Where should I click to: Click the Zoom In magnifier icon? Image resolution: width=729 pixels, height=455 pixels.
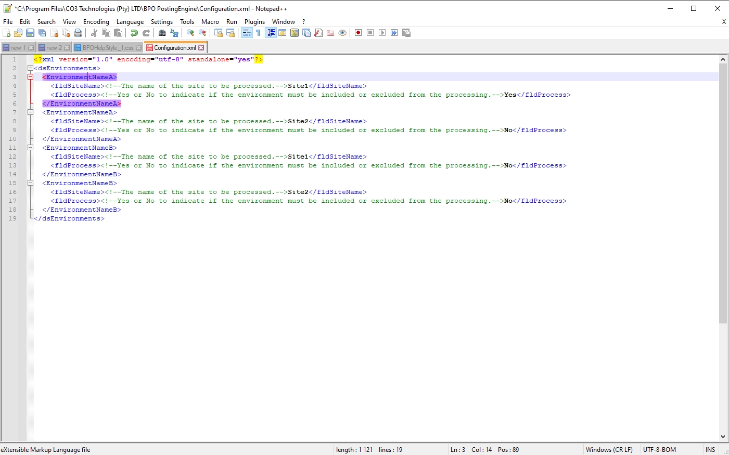(x=190, y=33)
